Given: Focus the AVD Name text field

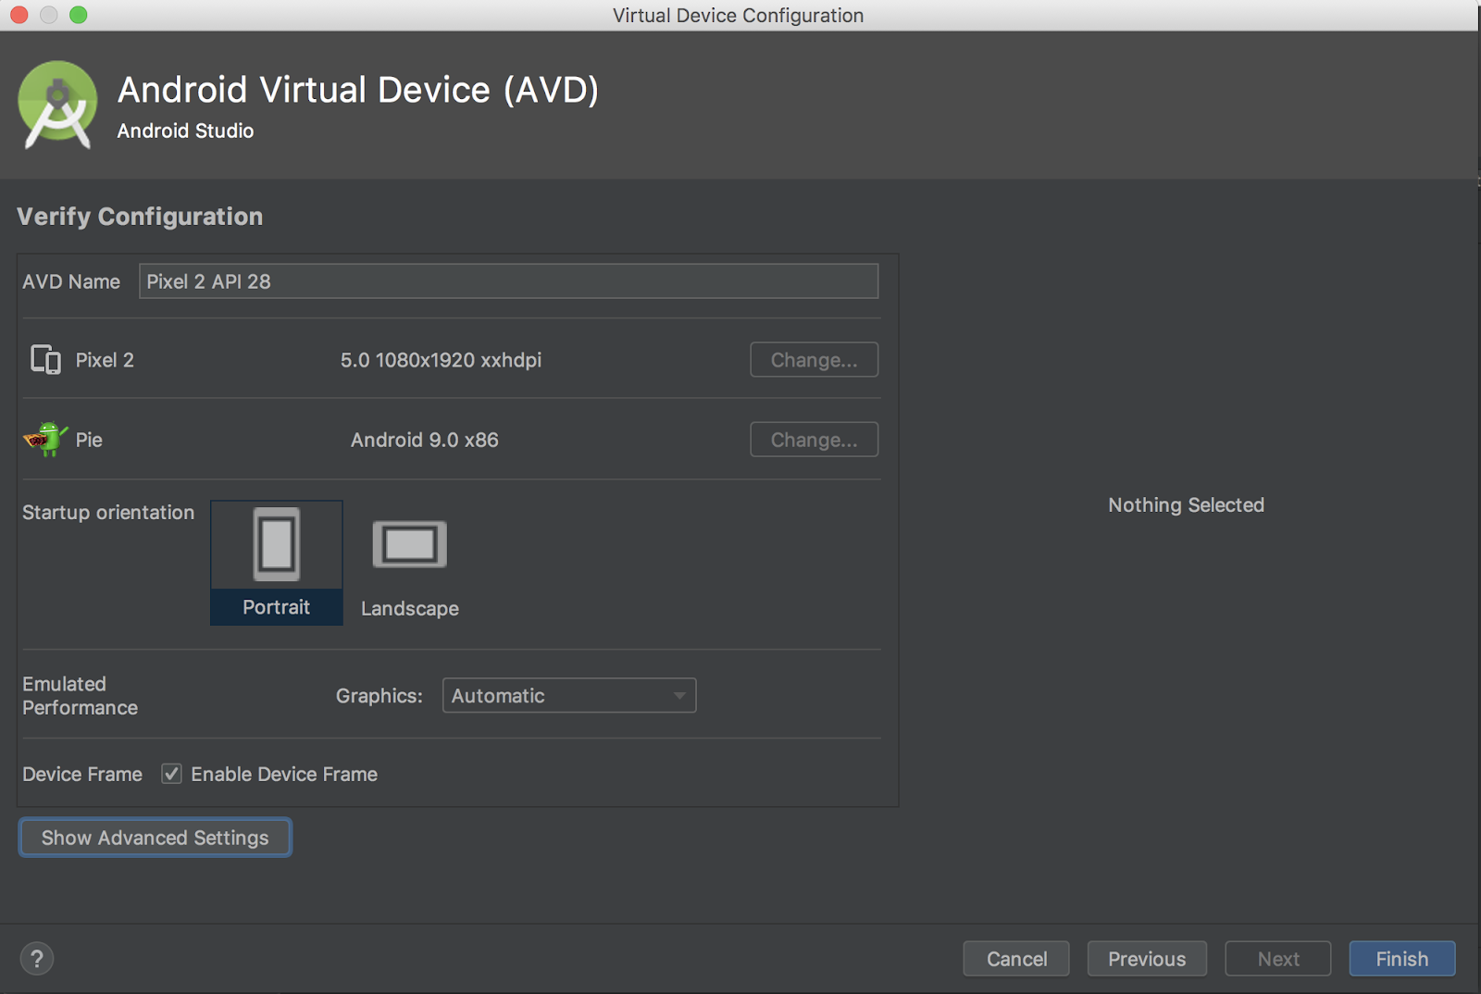Looking at the screenshot, I should pyautogui.click(x=508, y=281).
